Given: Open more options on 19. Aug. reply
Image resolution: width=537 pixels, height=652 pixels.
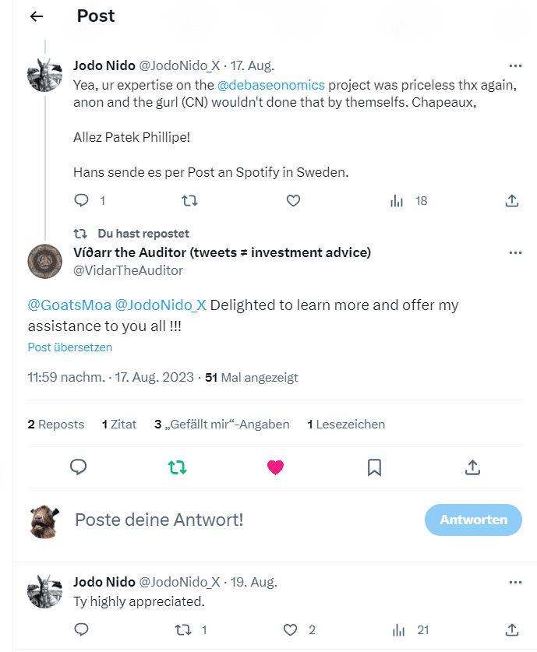Looking at the screenshot, I should click(515, 583).
